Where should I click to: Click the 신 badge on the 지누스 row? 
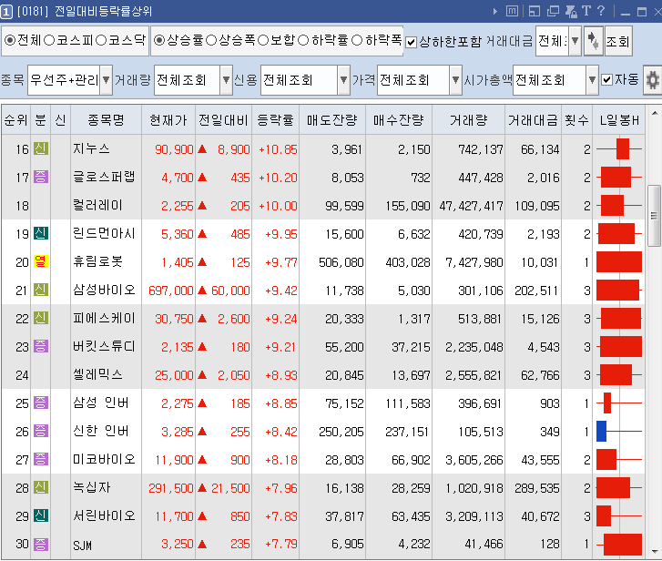pyautogui.click(x=41, y=148)
